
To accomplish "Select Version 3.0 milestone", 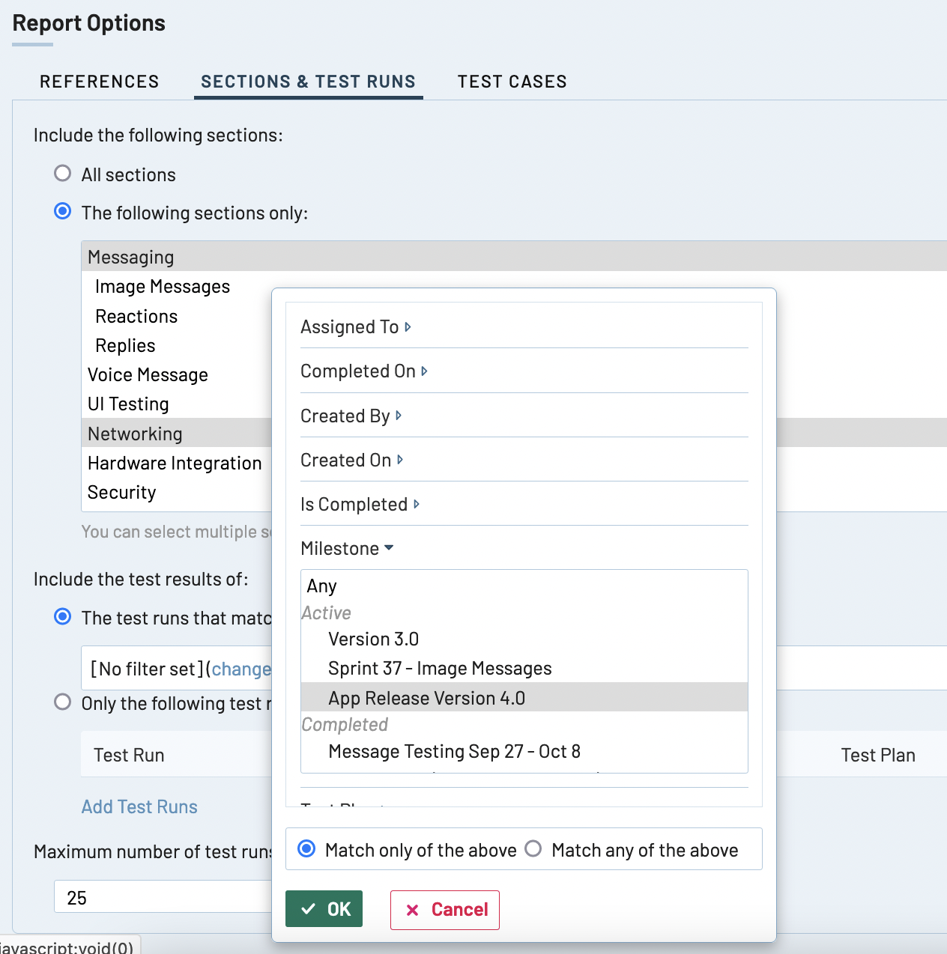I will 373,639.
